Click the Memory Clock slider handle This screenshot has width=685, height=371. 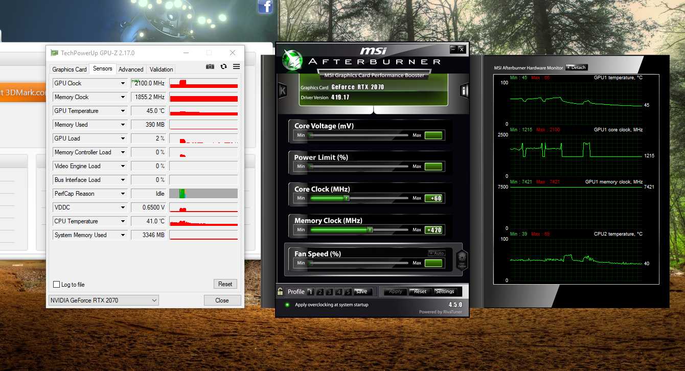370,229
